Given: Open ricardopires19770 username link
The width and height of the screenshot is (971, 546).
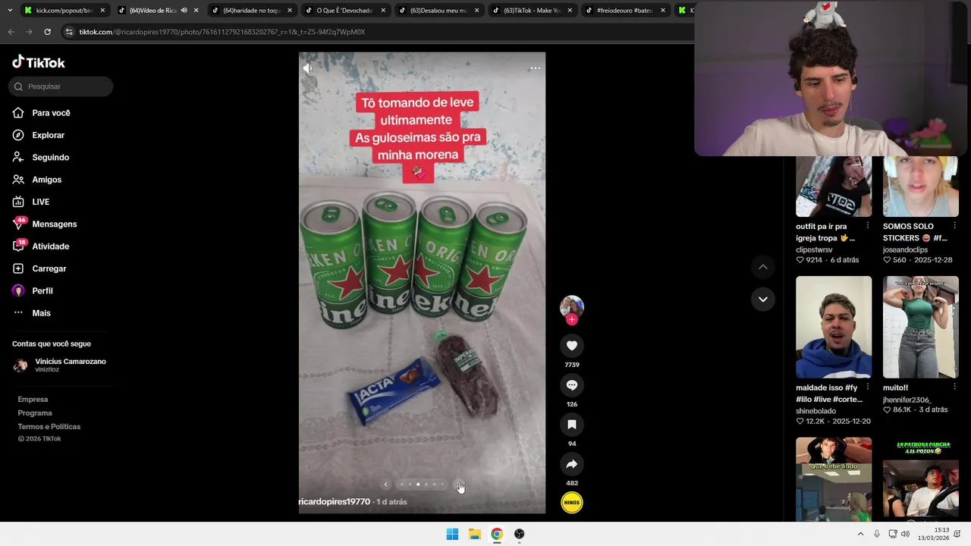Looking at the screenshot, I should point(335,502).
